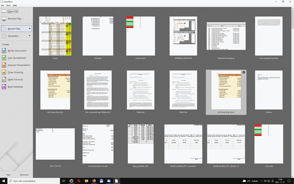Screen dimensions: 294x184
Task: Click the Remote Files icon
Action: [x=4, y=19]
